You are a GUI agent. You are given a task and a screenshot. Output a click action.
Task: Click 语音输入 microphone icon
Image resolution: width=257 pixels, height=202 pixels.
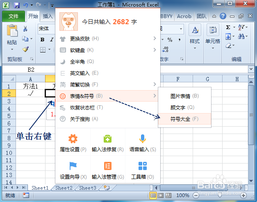tap(143, 138)
